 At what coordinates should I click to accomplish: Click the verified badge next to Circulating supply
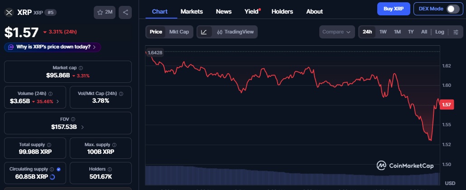click(x=58, y=169)
